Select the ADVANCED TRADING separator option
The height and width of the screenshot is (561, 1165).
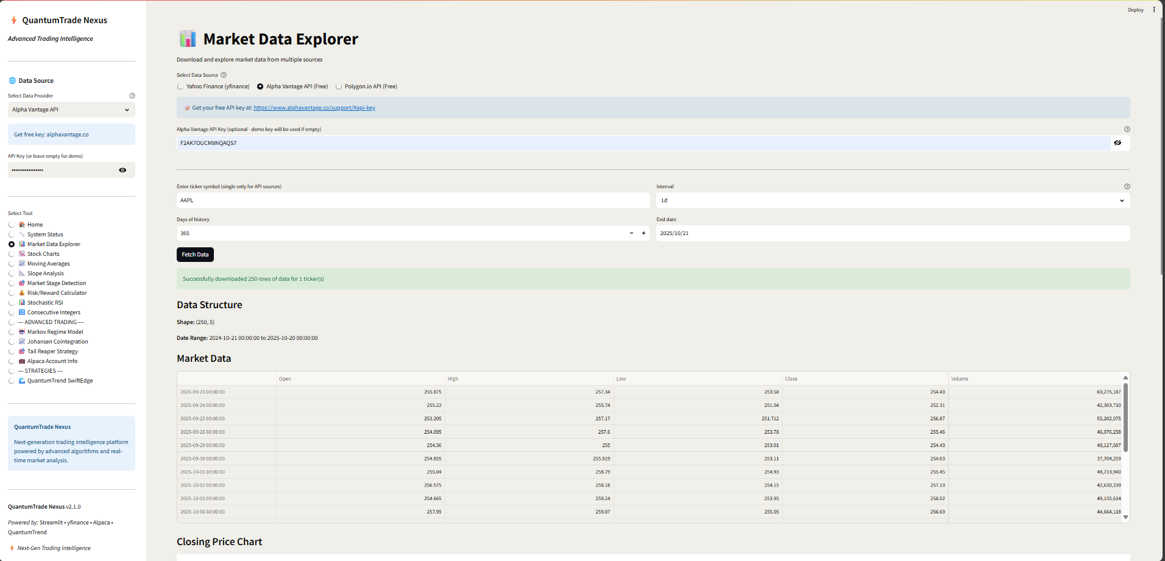(46, 322)
